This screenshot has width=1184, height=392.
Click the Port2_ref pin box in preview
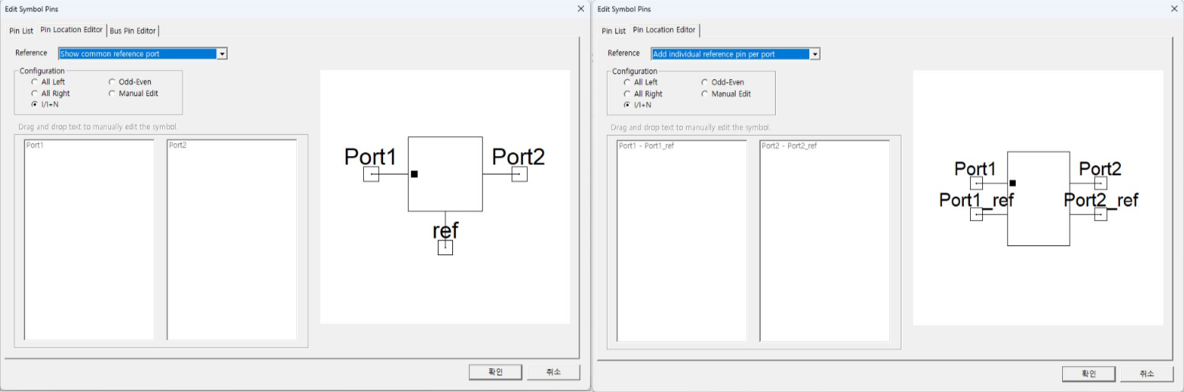click(1100, 214)
